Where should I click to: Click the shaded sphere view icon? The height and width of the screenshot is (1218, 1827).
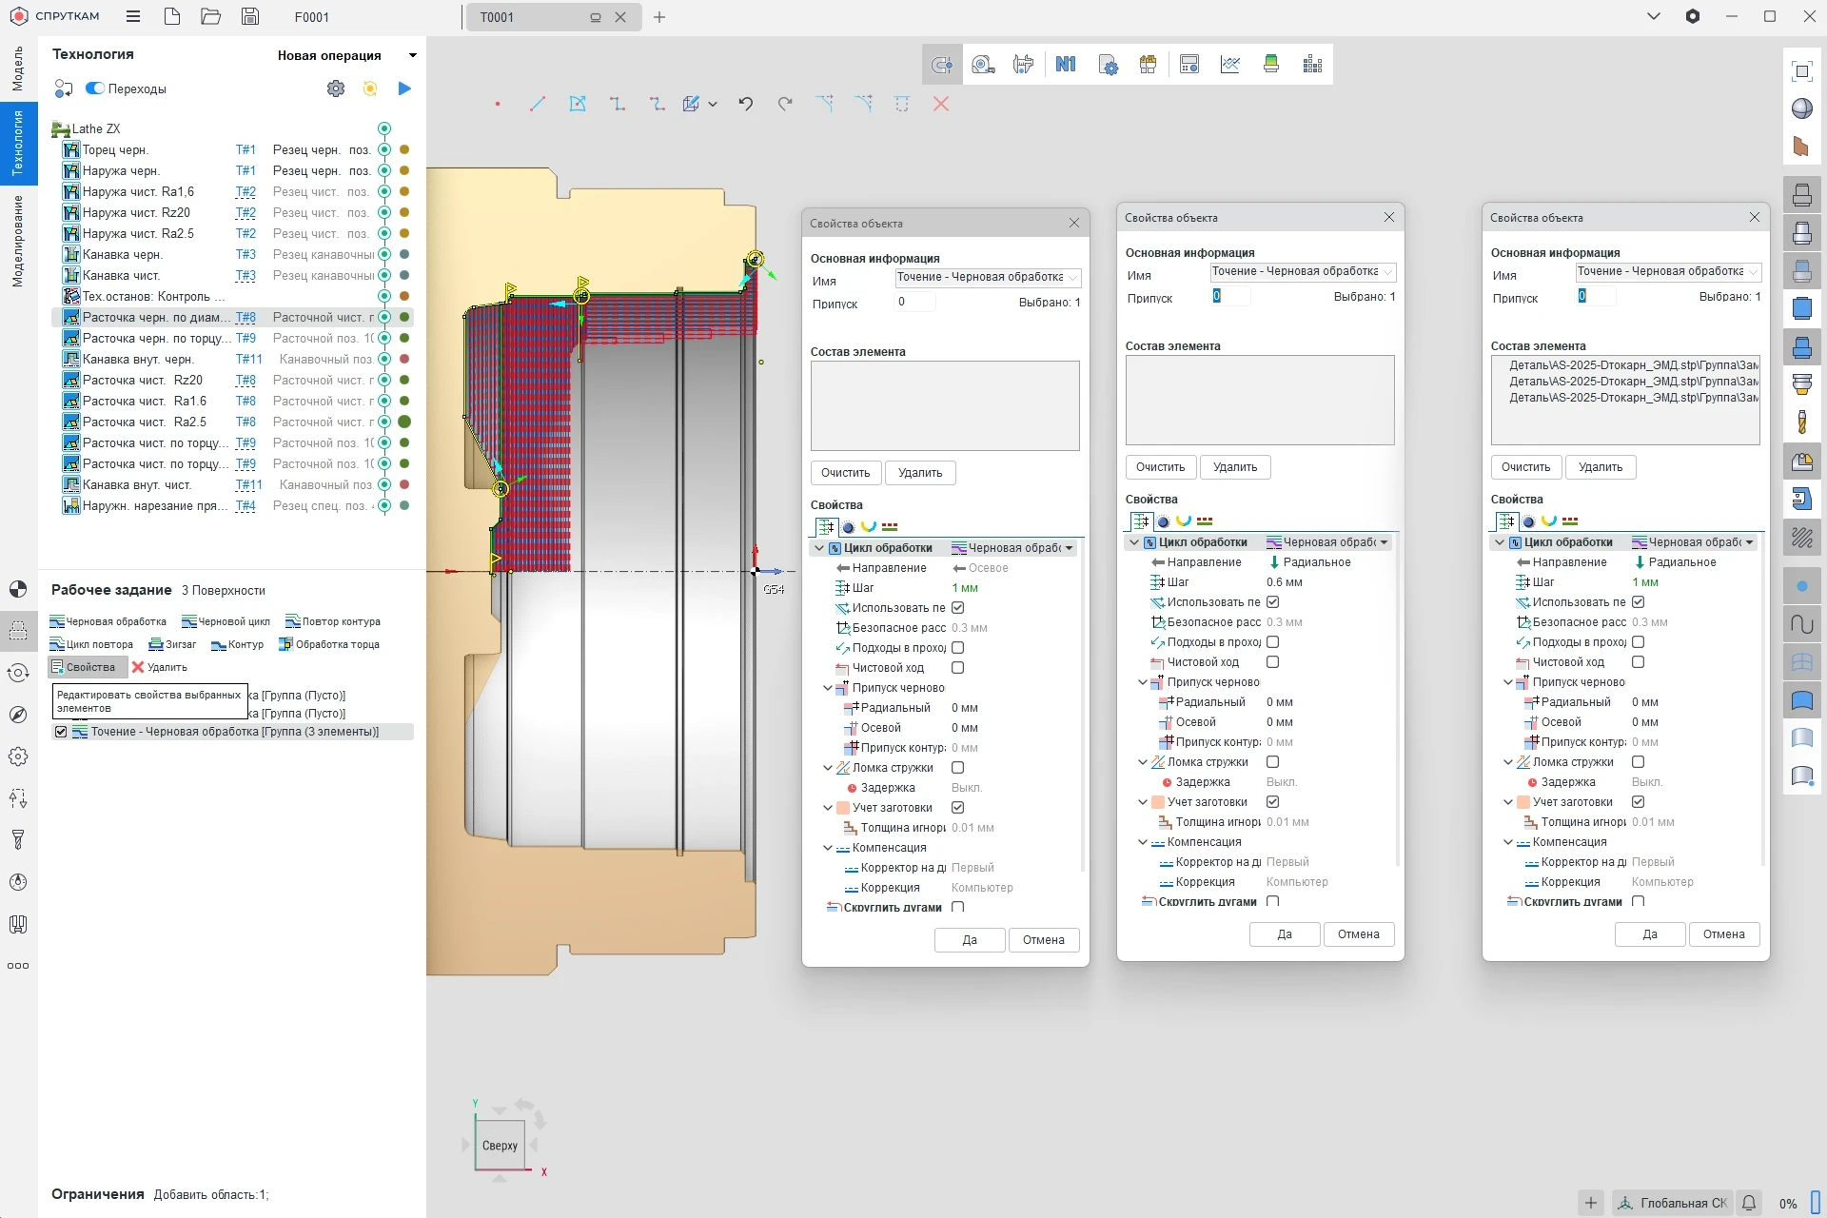[1802, 108]
